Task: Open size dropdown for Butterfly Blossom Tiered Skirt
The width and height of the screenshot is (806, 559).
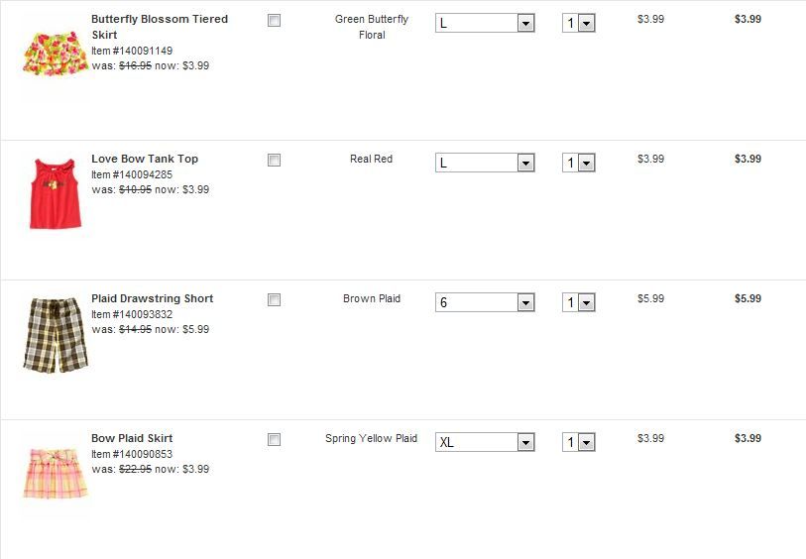Action: 485,23
